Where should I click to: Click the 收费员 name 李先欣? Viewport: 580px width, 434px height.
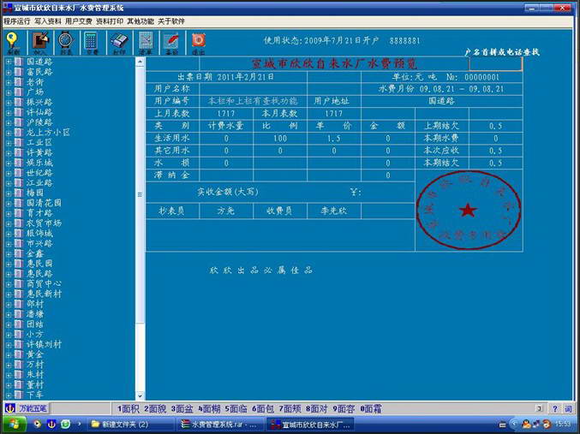(333, 211)
